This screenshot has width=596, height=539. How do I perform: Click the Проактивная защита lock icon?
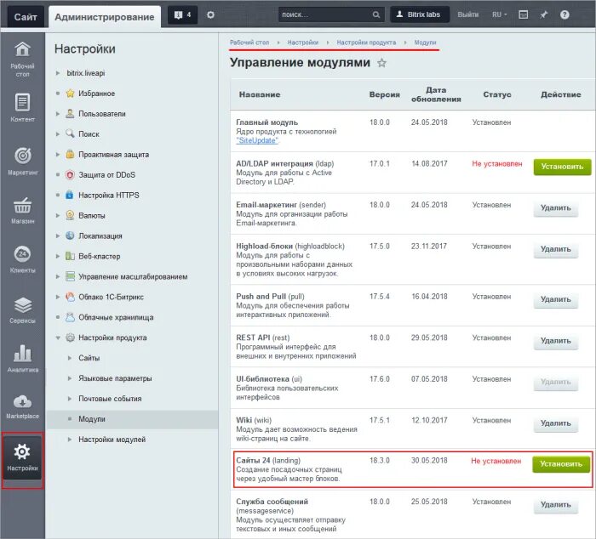click(70, 154)
